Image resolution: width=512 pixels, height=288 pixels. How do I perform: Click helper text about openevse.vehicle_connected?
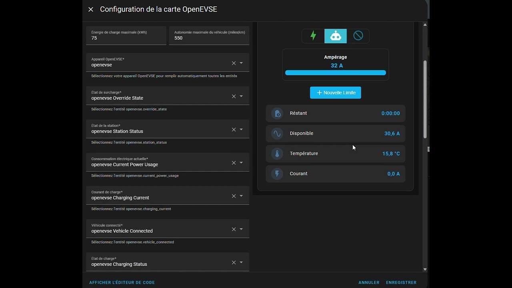(x=132, y=242)
